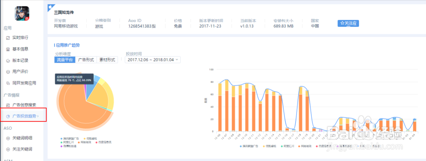Click the App ID value 1268541383
This screenshot has width=426, height=161.
(140, 26)
